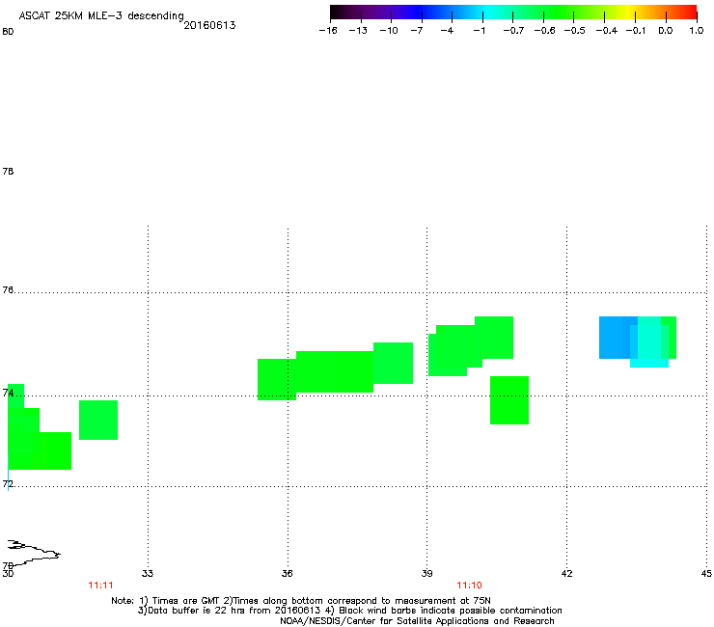Click the longitude axis label 33
Image resolution: width=714 pixels, height=627 pixels.
[148, 573]
